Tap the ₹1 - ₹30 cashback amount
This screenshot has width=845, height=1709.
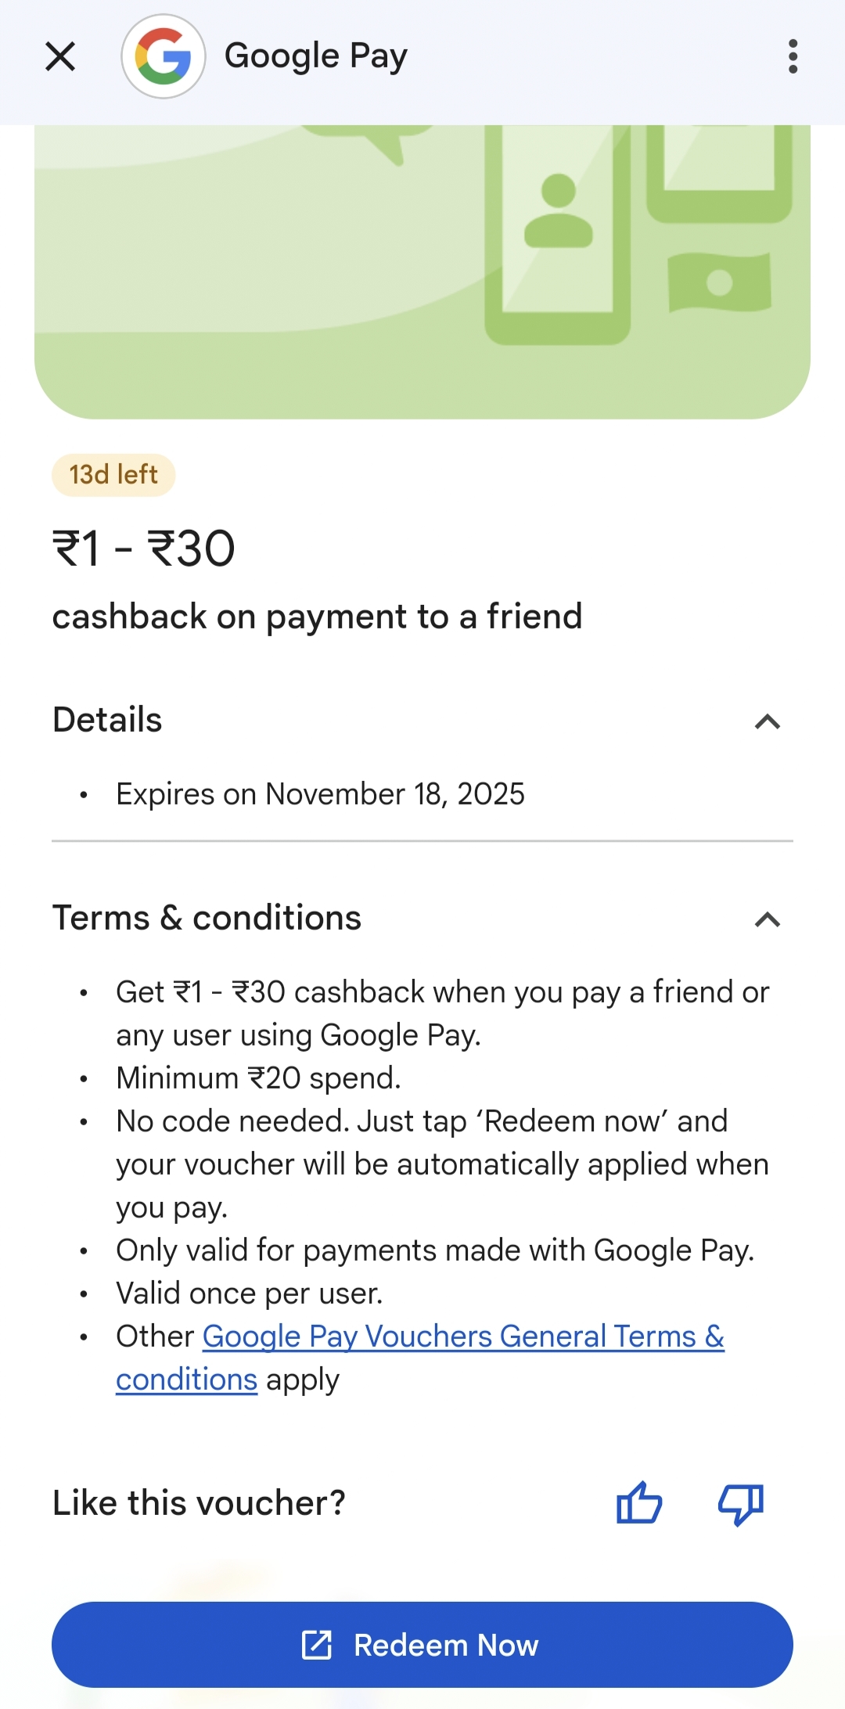144,548
